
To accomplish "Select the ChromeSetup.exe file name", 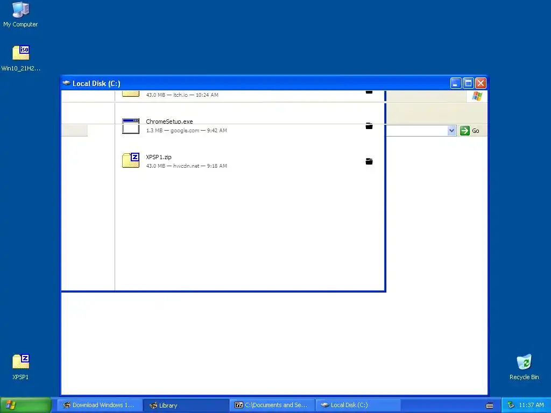I will 169,122.
